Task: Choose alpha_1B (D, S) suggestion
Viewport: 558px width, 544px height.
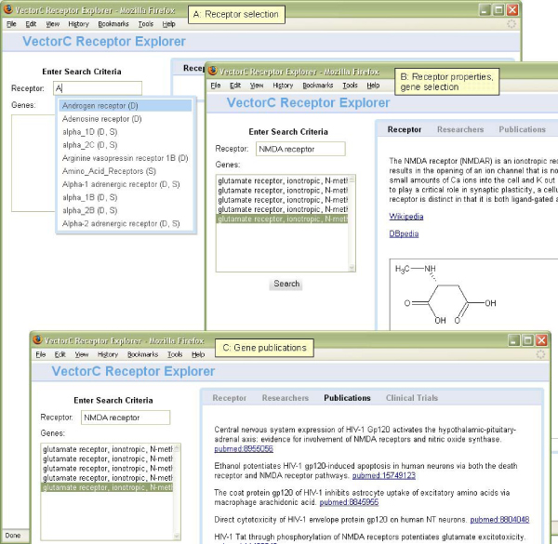Action: coord(126,197)
